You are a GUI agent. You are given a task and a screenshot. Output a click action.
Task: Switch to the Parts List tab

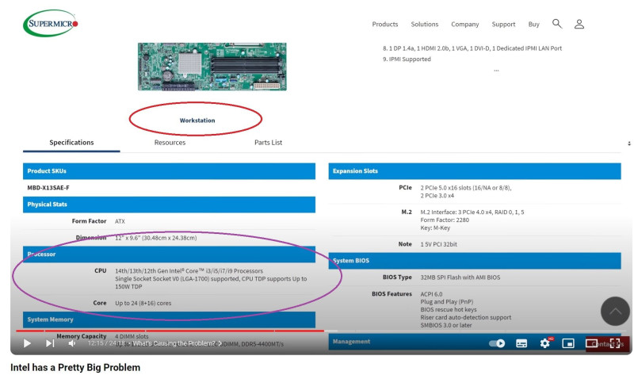(268, 143)
